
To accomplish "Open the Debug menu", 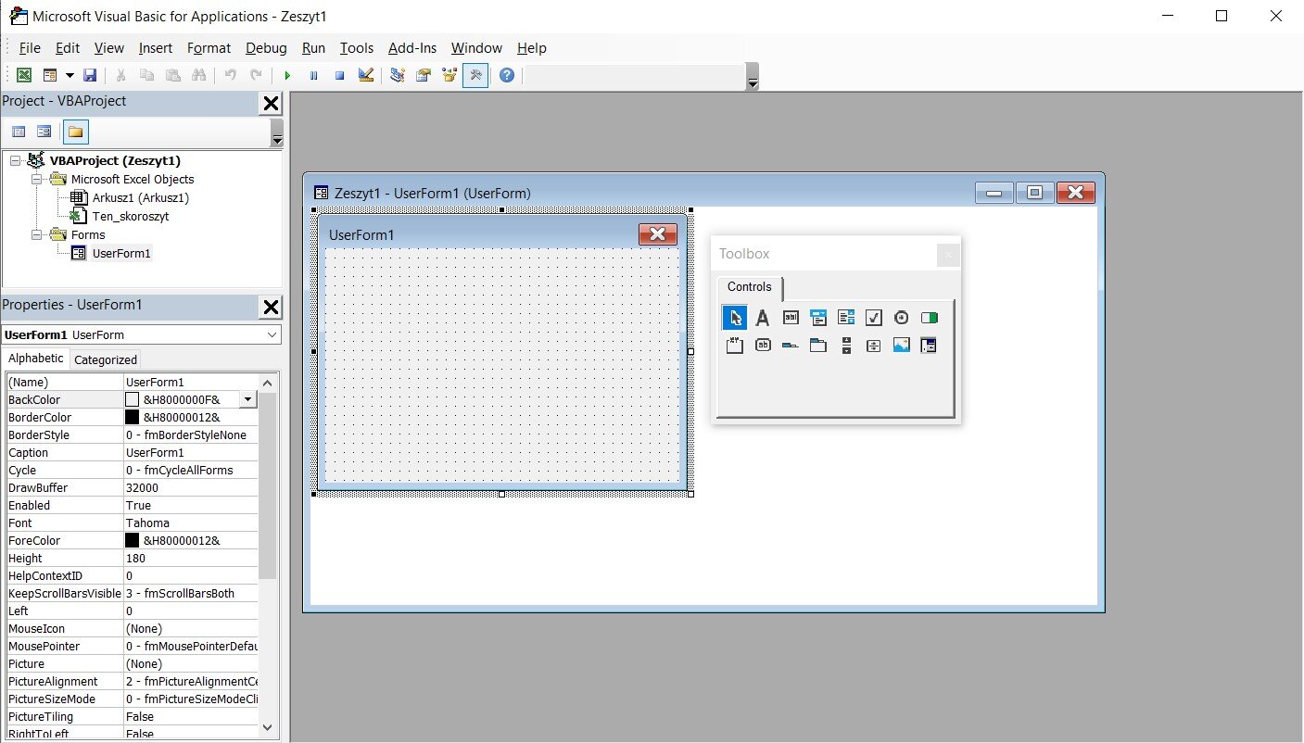I will click(266, 48).
